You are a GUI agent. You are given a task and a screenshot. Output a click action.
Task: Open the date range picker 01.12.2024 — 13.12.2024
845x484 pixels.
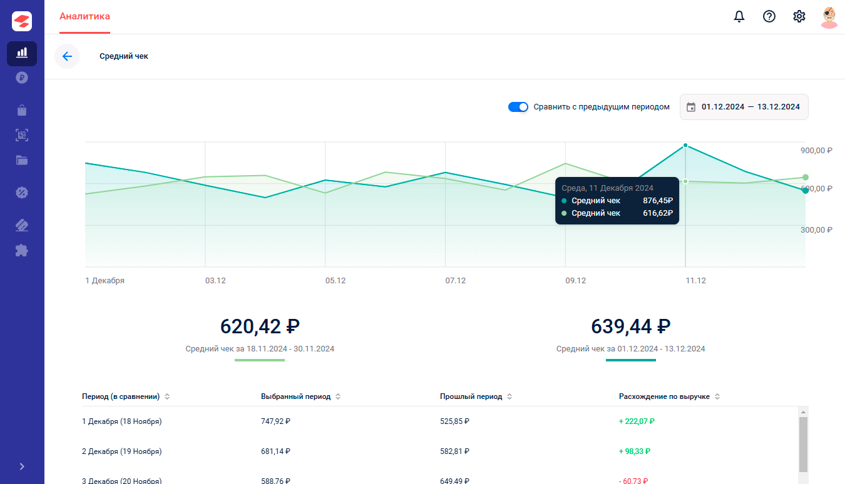click(x=744, y=107)
